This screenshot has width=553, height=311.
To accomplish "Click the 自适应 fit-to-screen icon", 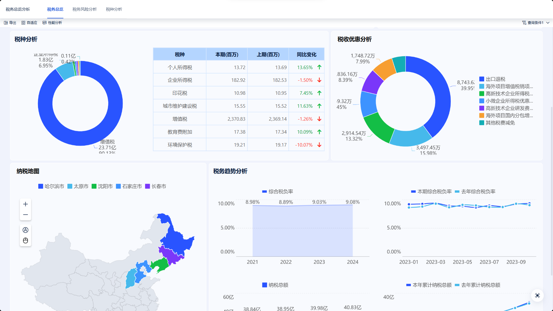I will coord(23,23).
